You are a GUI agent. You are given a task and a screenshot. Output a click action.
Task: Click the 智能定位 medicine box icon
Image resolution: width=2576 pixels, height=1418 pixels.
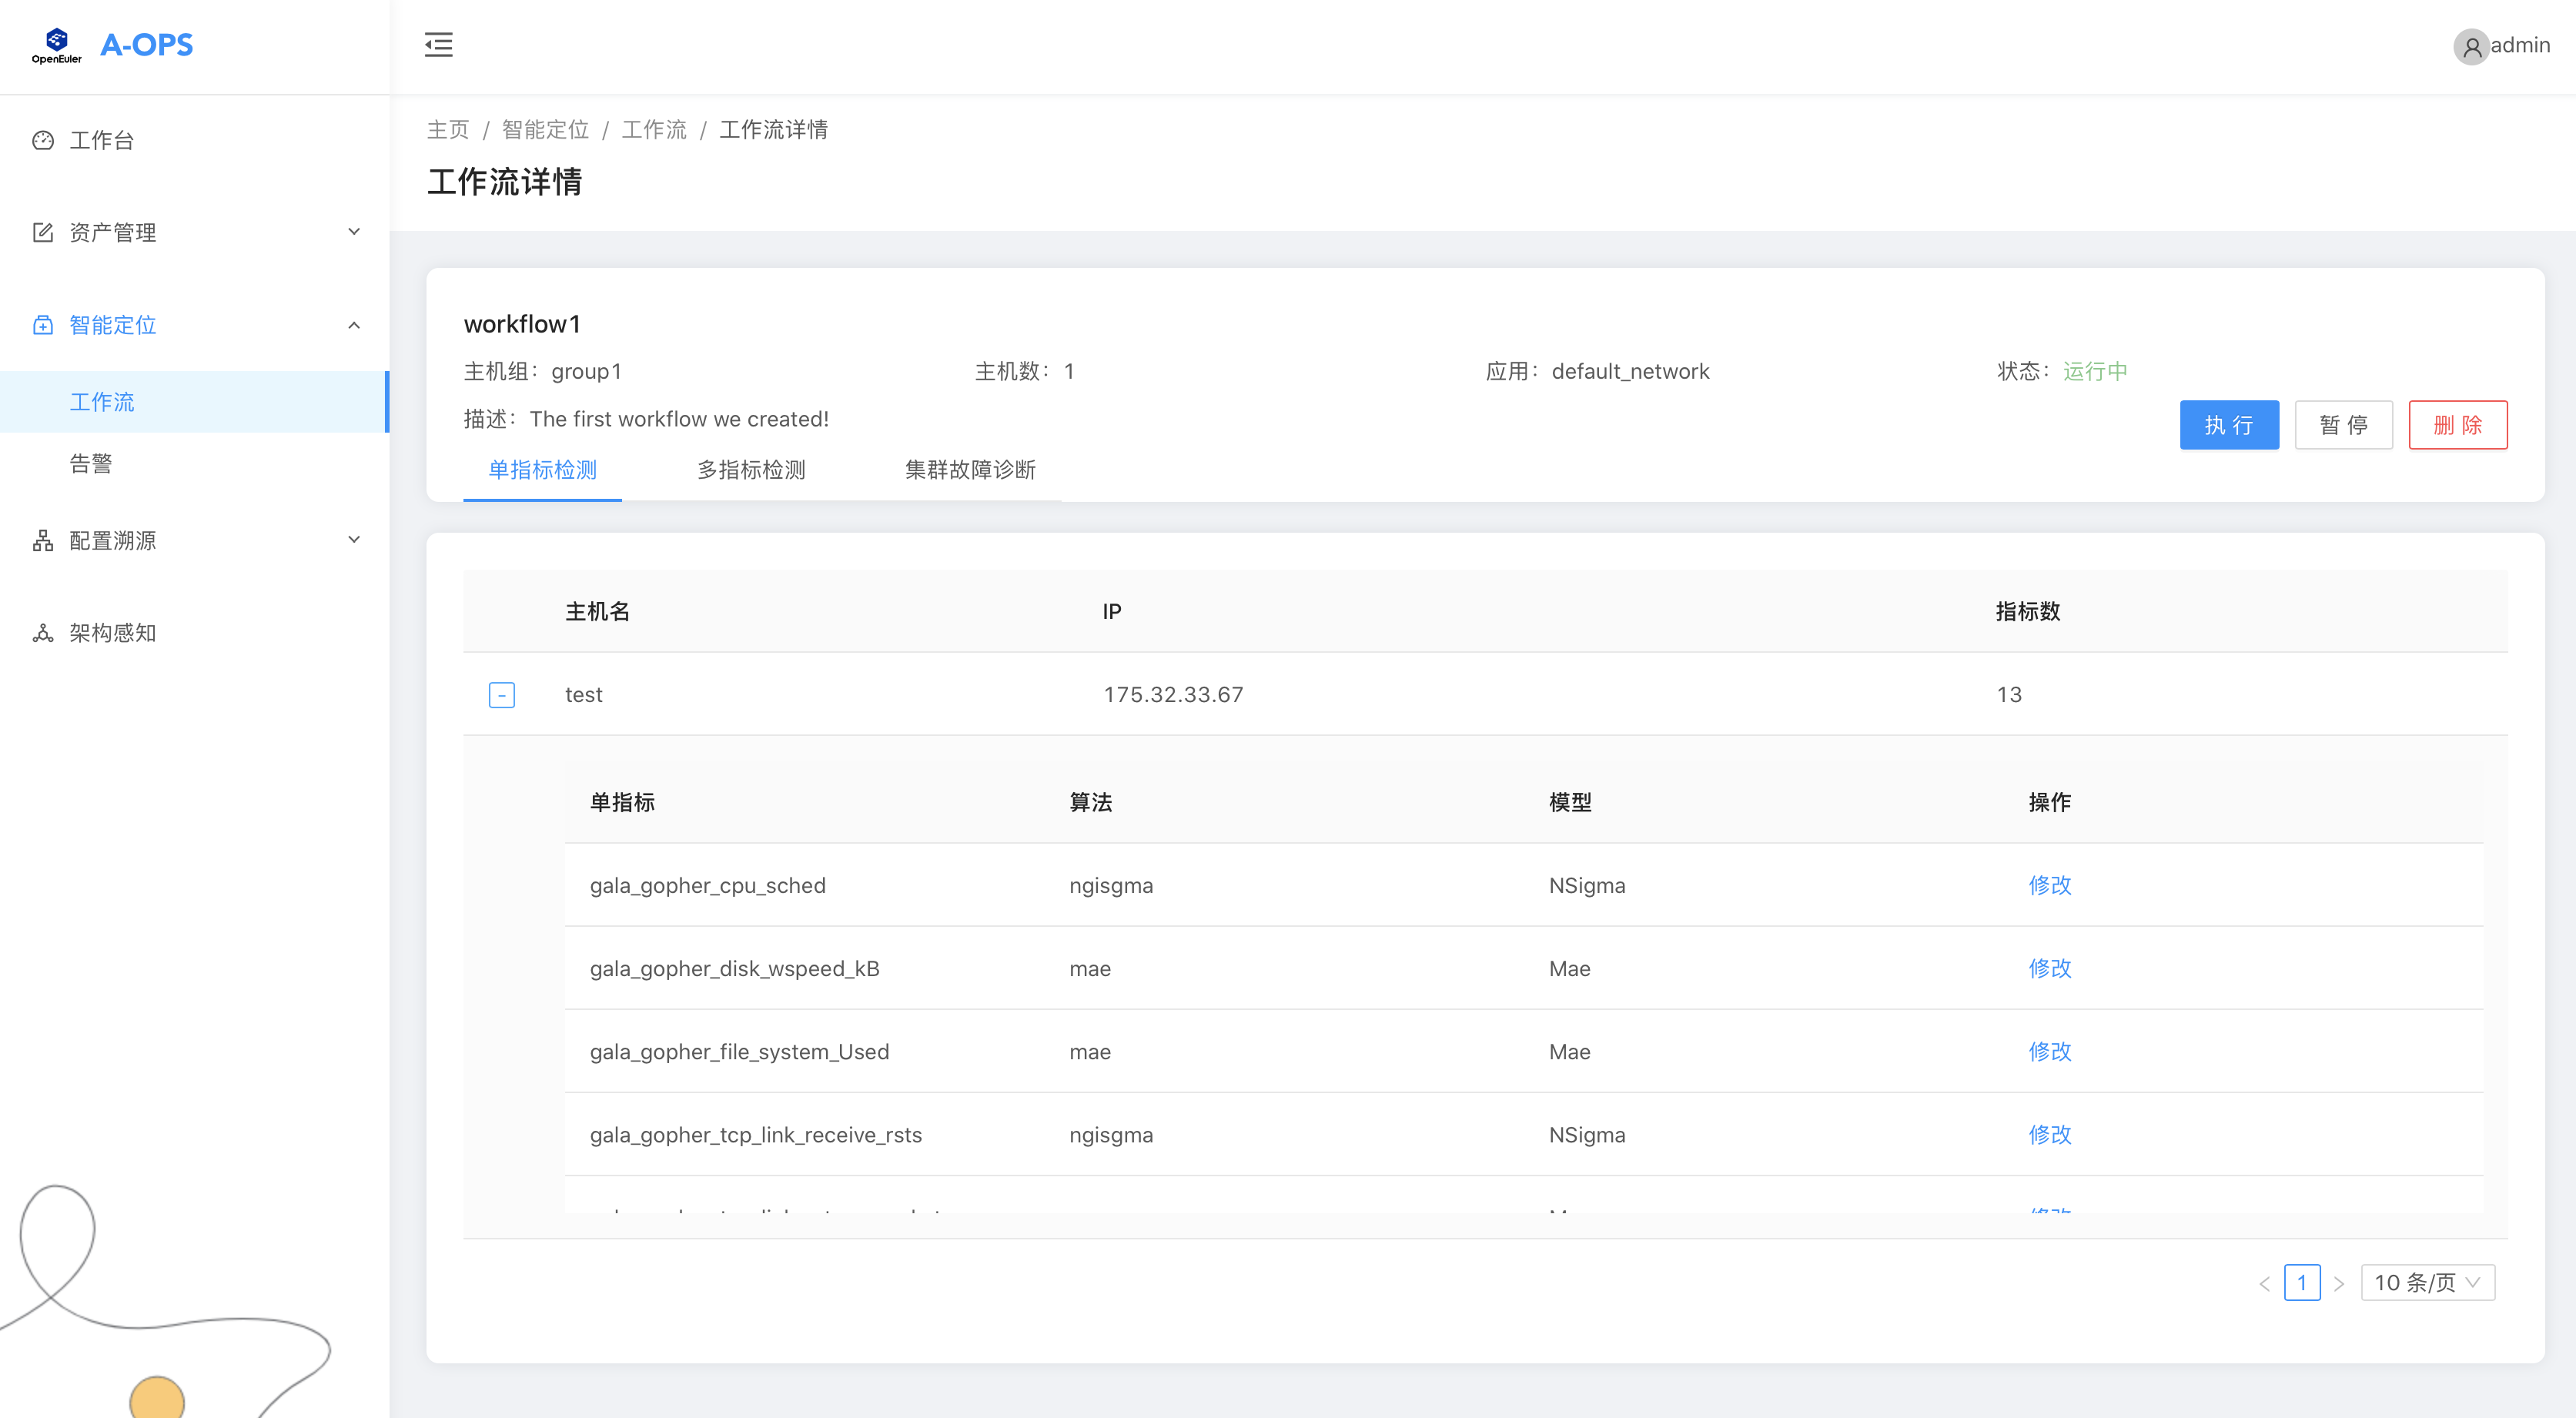[x=43, y=325]
